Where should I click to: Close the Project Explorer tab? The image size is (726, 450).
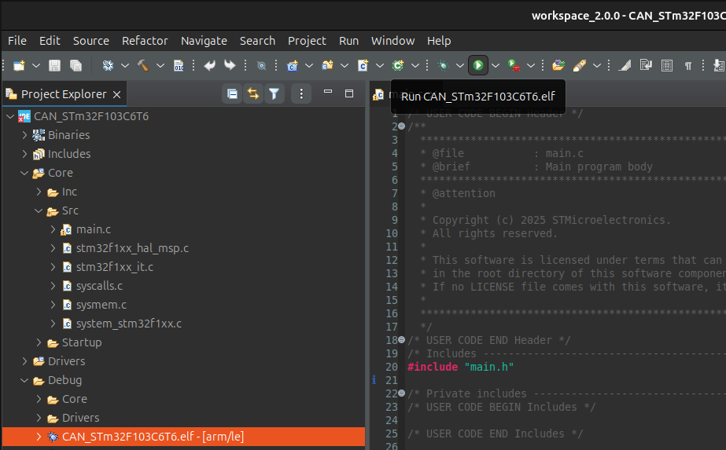pos(116,94)
